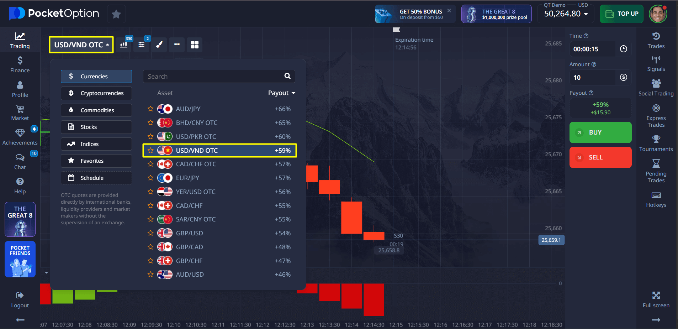This screenshot has height=329, width=678.
Task: Select the Cryptocurrencies category tab
Action: (x=96, y=93)
